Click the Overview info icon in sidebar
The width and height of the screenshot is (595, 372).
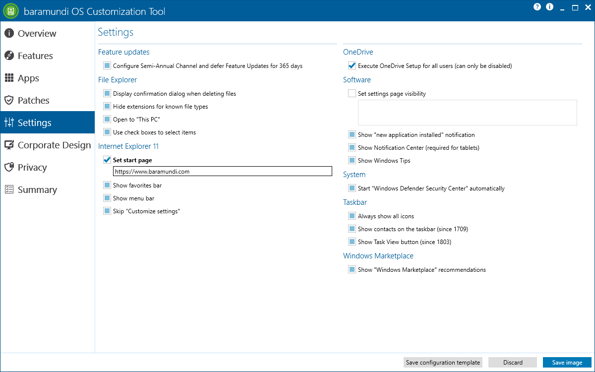pyautogui.click(x=9, y=33)
